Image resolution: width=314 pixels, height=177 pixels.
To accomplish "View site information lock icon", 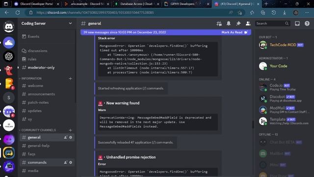I will tap(31, 12).
